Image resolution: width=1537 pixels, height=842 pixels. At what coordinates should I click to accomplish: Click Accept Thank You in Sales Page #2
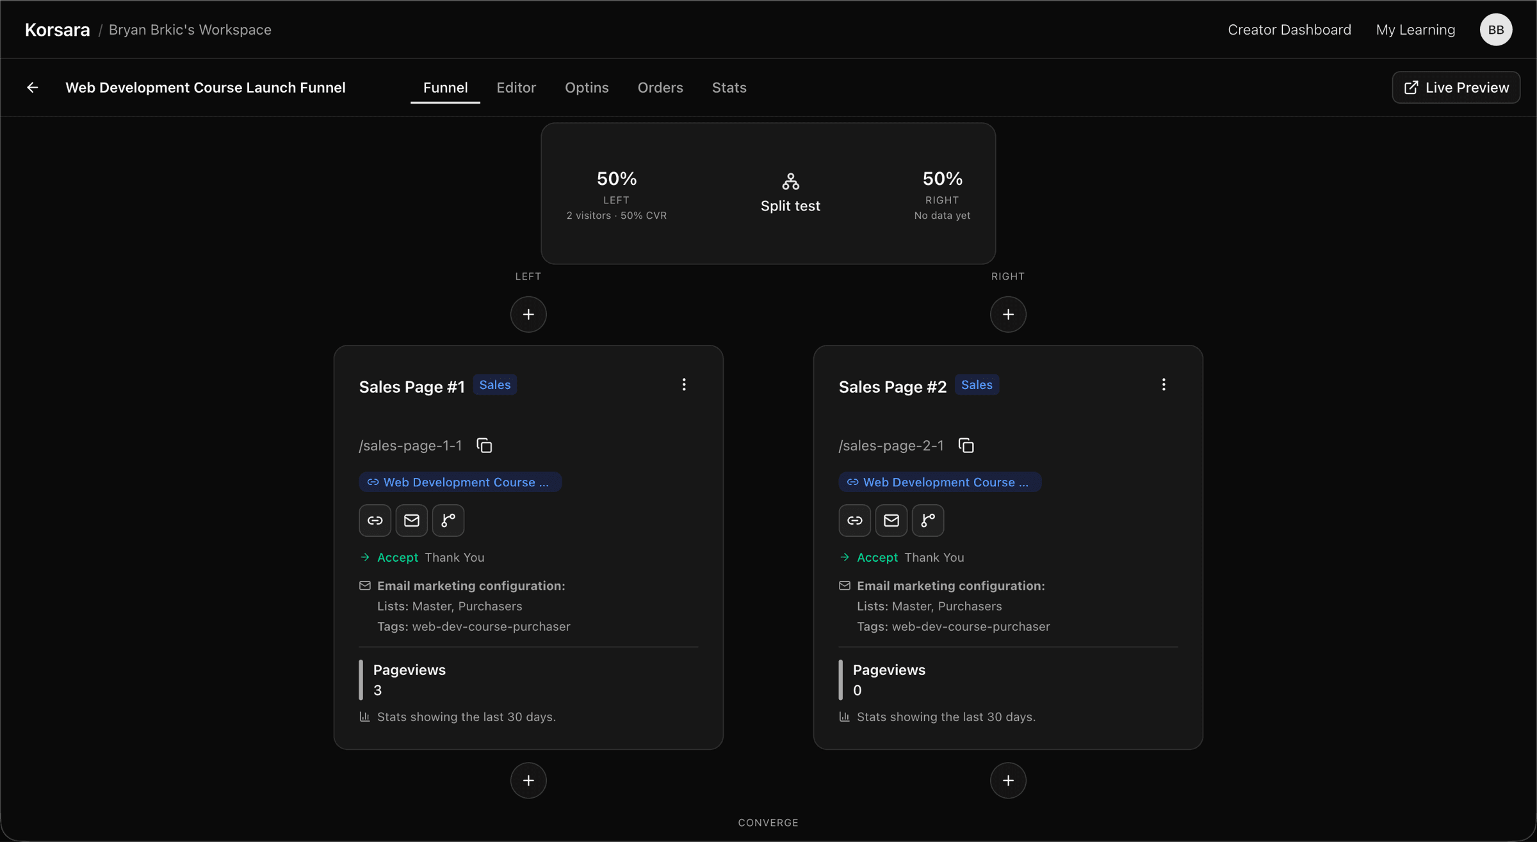[x=902, y=557]
